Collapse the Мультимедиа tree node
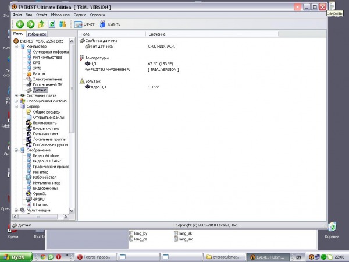The height and width of the screenshot is (262, 349). point(16,210)
